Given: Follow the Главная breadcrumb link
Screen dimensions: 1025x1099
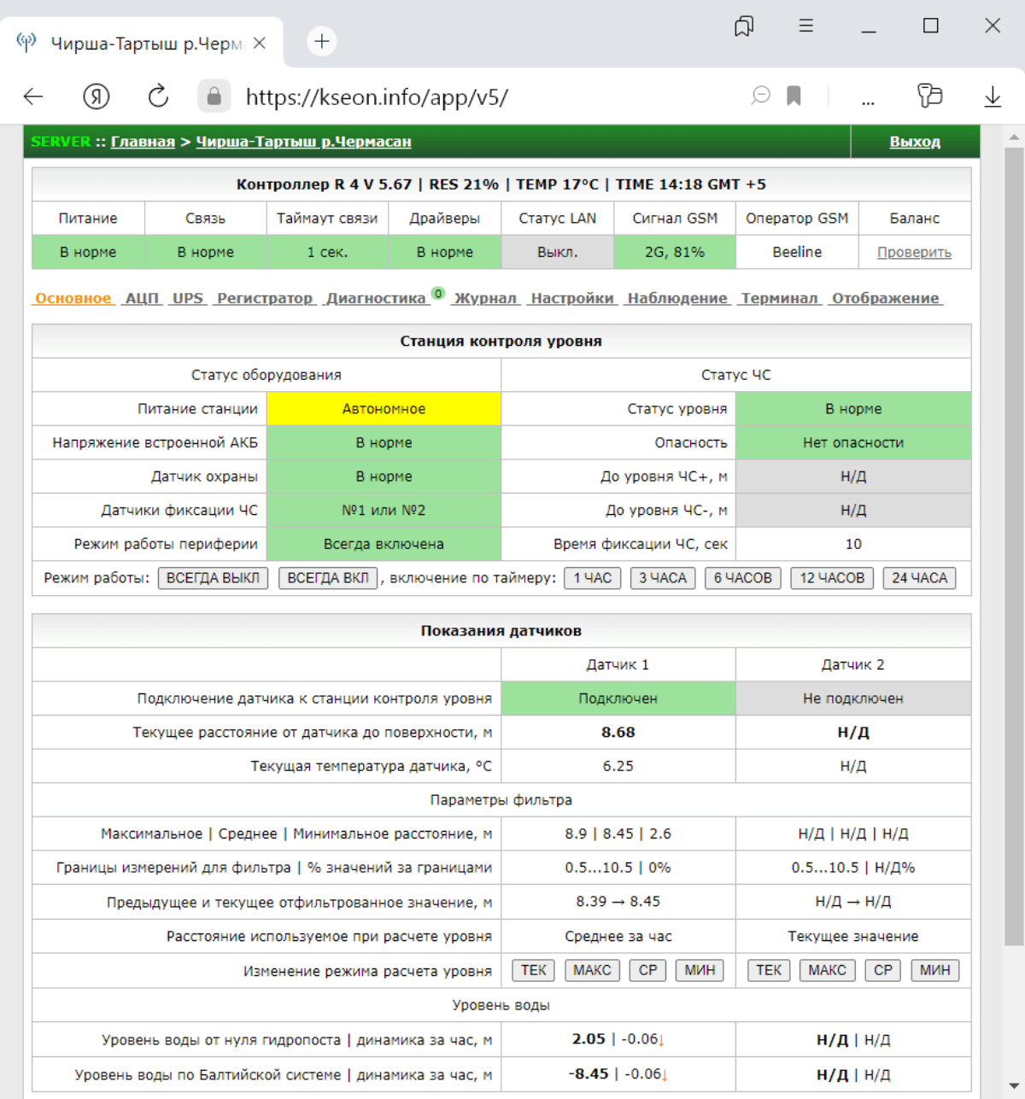Looking at the screenshot, I should (x=143, y=142).
